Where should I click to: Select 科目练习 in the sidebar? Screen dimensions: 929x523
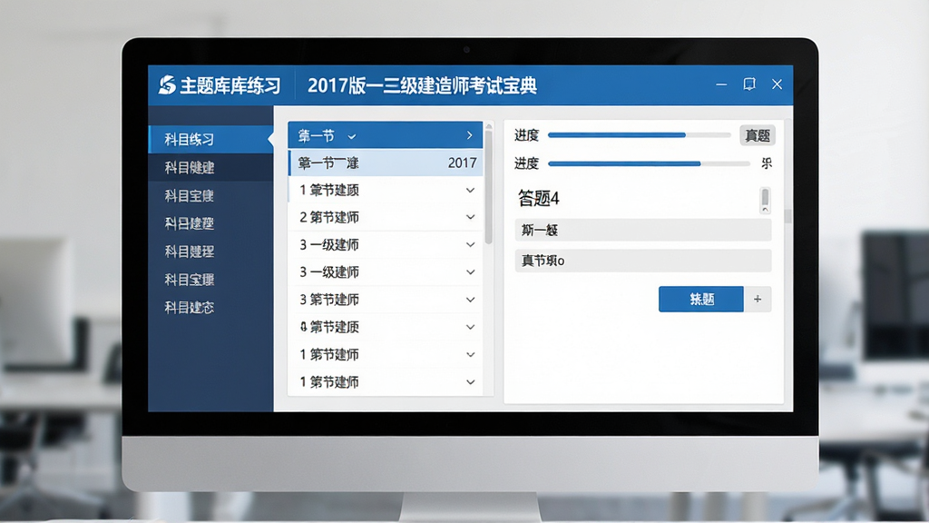click(x=210, y=139)
